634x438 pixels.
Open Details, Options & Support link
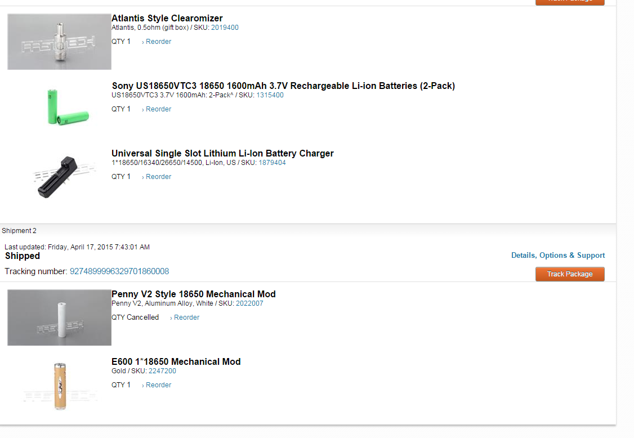pyautogui.click(x=557, y=255)
